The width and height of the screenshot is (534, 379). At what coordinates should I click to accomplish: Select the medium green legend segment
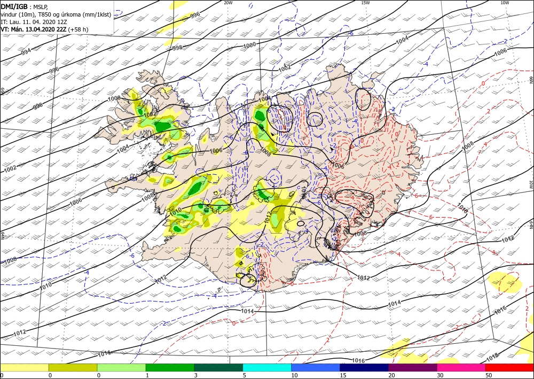coord(170,367)
